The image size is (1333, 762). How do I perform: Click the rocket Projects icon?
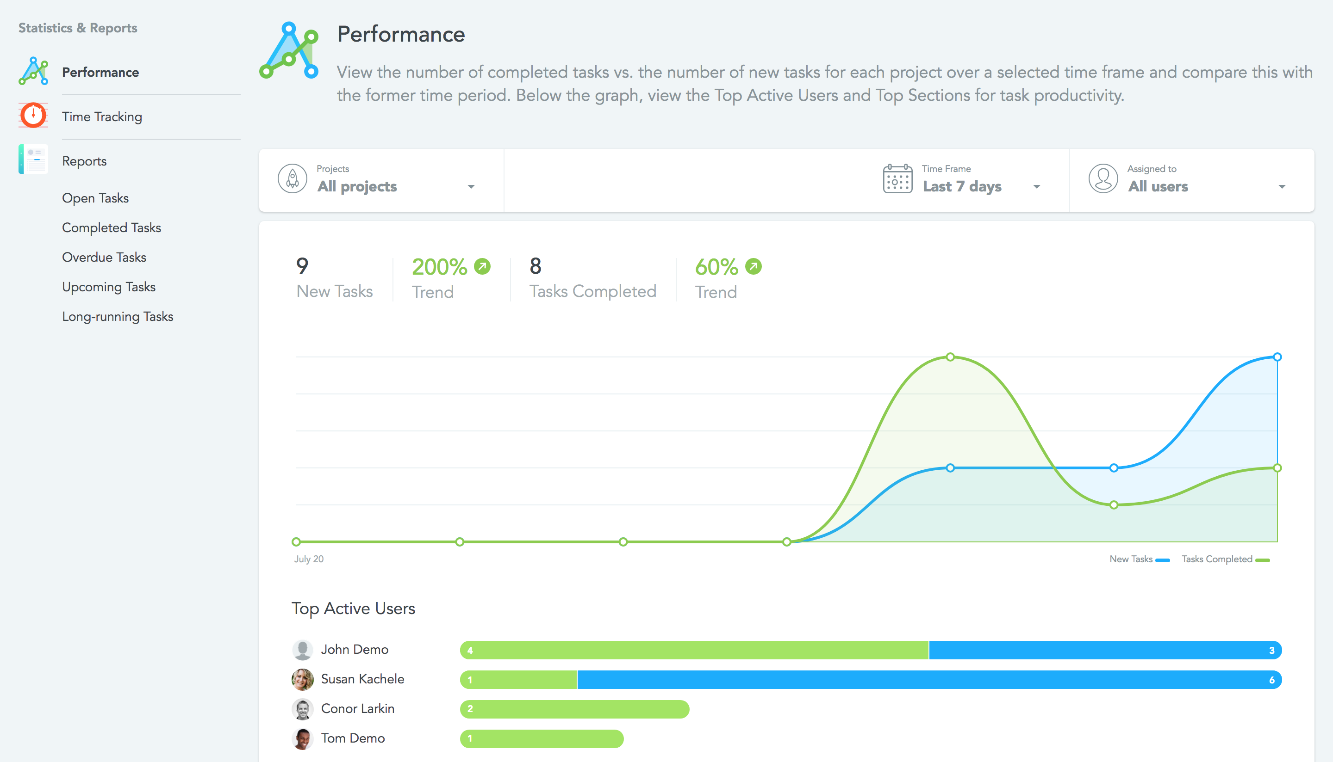pyautogui.click(x=292, y=179)
